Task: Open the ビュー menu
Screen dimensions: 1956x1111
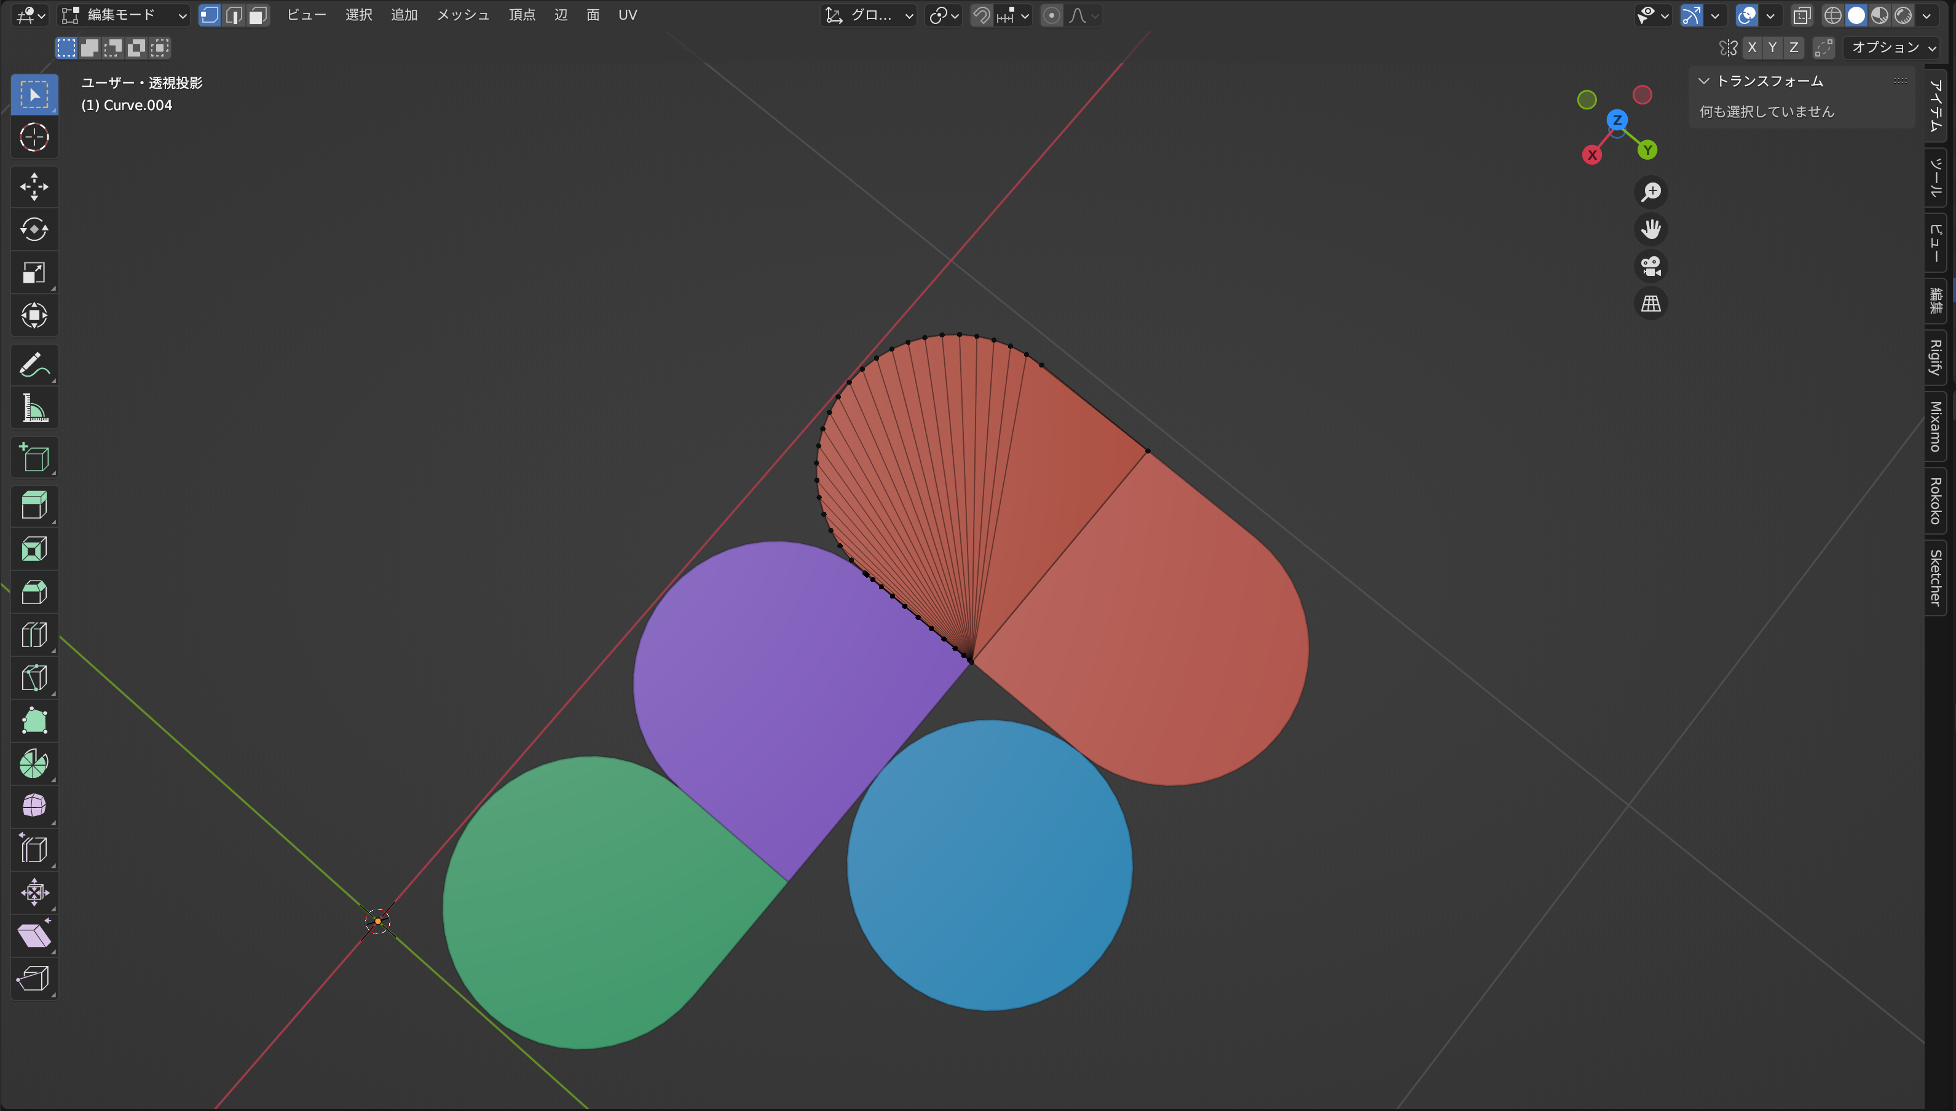Action: point(306,15)
